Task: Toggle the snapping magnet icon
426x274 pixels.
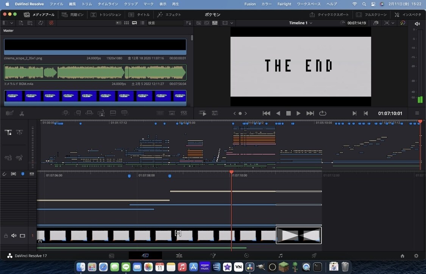Action: [4, 174]
